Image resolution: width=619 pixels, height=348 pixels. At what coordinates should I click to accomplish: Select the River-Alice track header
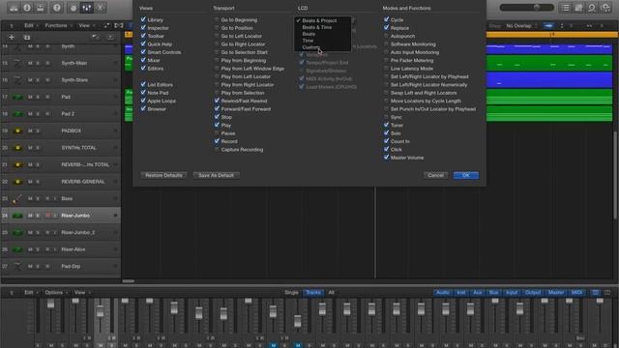(x=61, y=249)
